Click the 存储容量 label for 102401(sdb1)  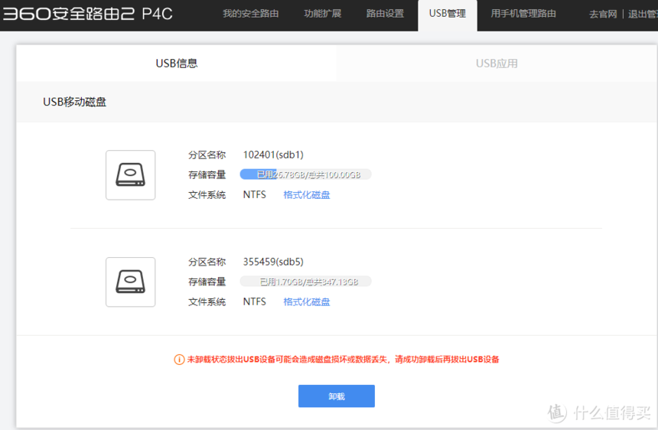[207, 174]
